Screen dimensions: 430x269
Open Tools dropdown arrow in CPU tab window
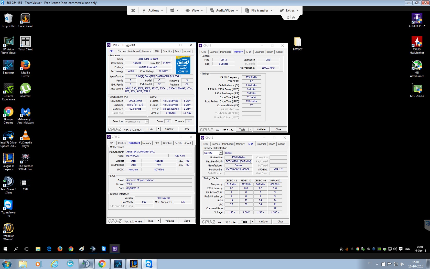158,129
